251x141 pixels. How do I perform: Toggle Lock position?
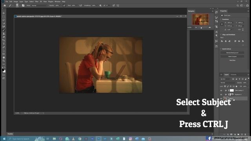231,86
